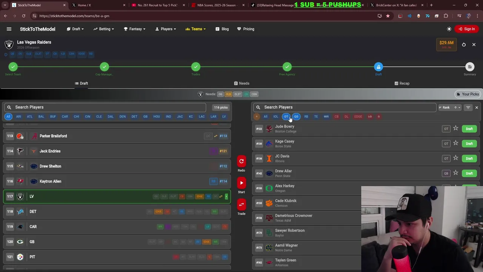Bookmark this page with the browser star
Viewport: 483px width, 272px height.
[x=388, y=16]
